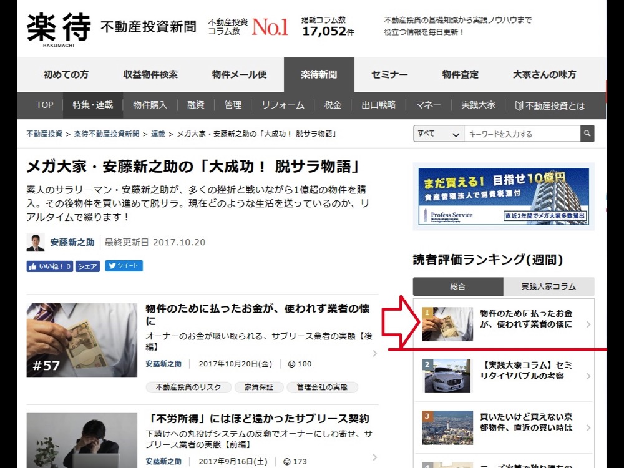Select 楽待新聞 in the main navigation
The height and width of the screenshot is (468, 624).
tap(319, 74)
